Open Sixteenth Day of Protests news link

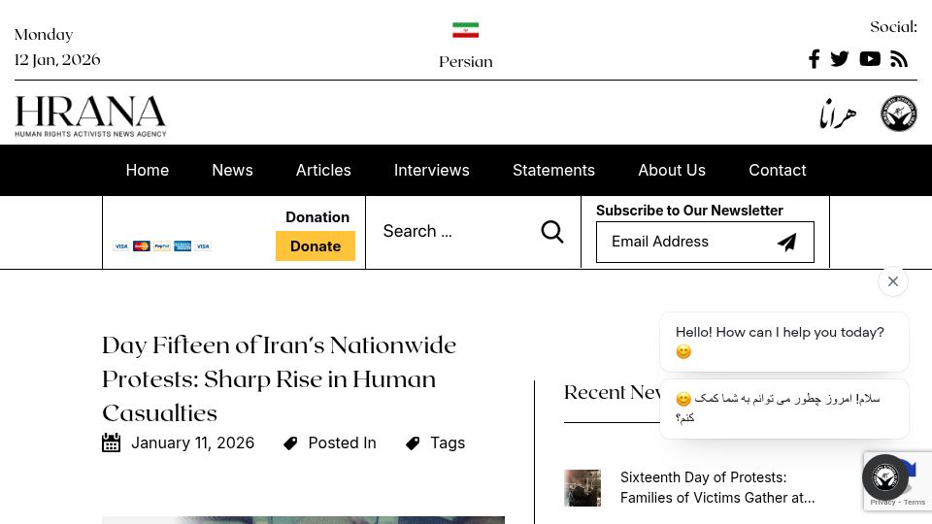717,487
